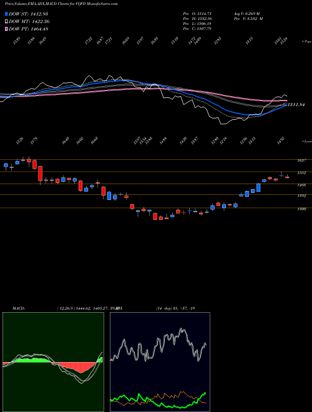Select the 'DOW PT: 1464.48' legend text

pyautogui.click(x=28, y=29)
